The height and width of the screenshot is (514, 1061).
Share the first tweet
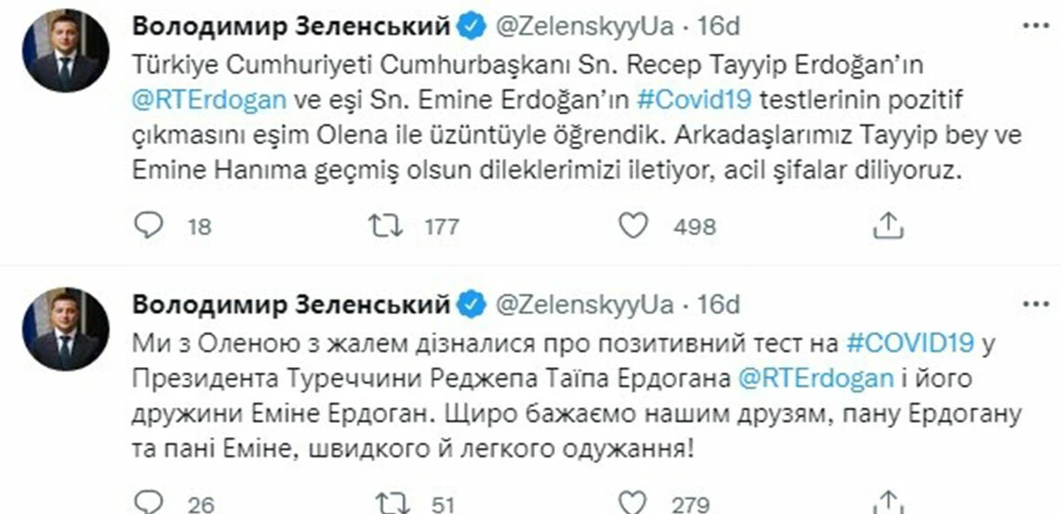click(887, 226)
